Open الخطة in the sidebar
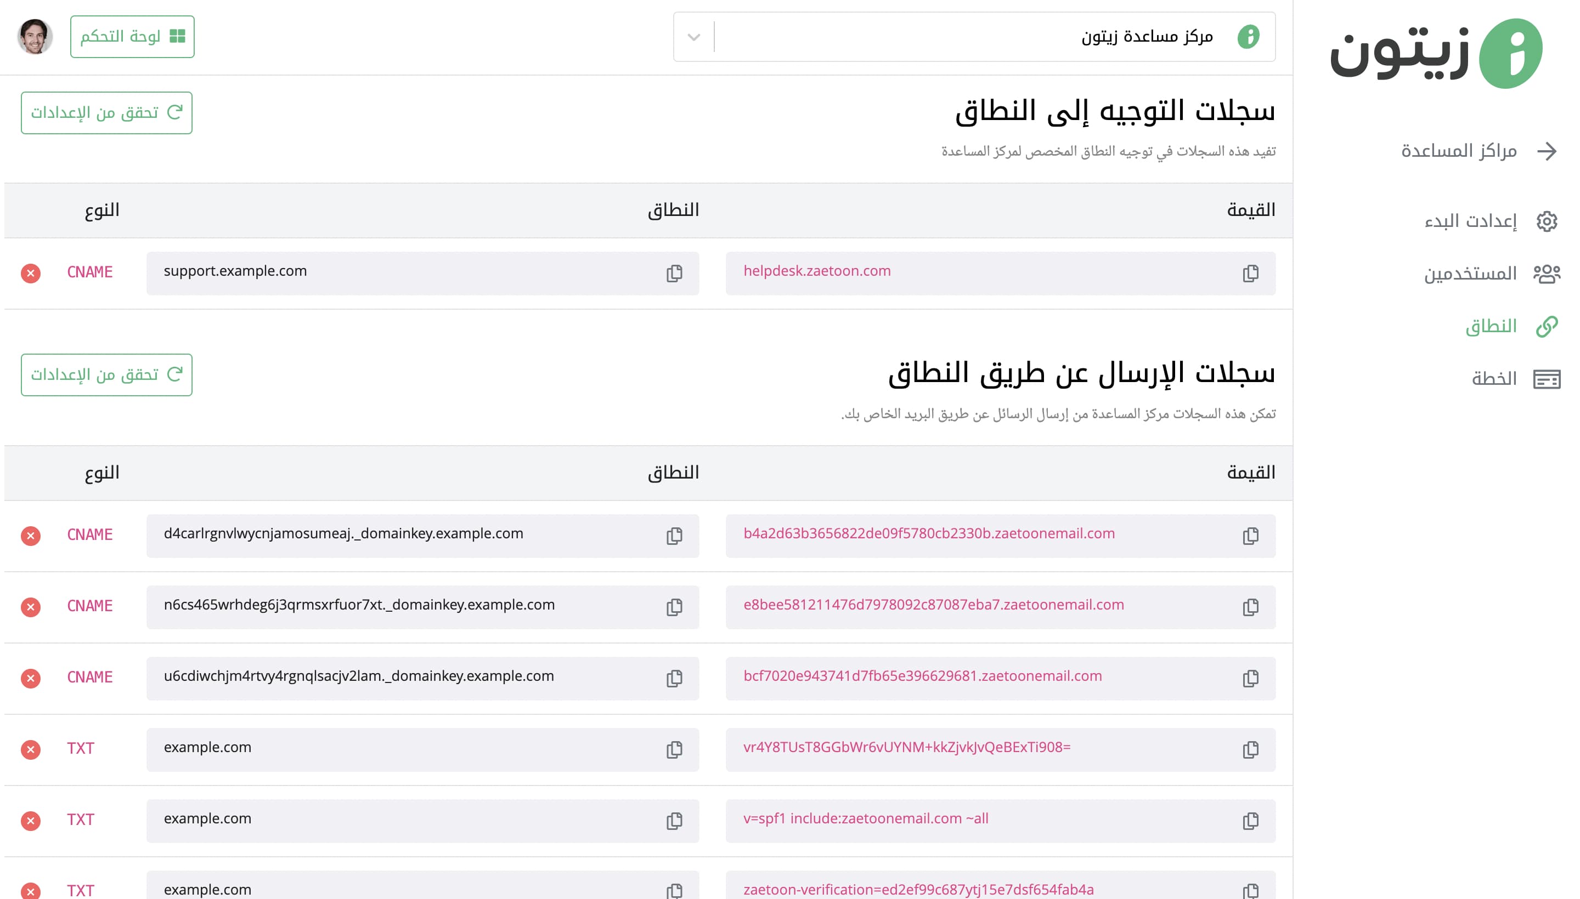Viewport: 1580px width, 899px height. (1515, 378)
